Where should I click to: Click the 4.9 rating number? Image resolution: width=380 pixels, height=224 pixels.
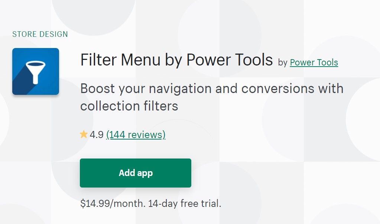[x=97, y=134]
